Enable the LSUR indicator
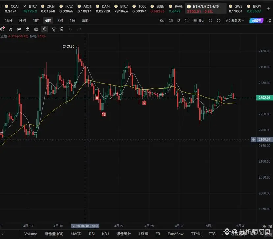273x239 pixels. click(144, 234)
